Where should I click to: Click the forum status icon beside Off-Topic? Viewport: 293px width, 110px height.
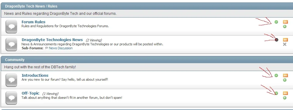click(11, 98)
